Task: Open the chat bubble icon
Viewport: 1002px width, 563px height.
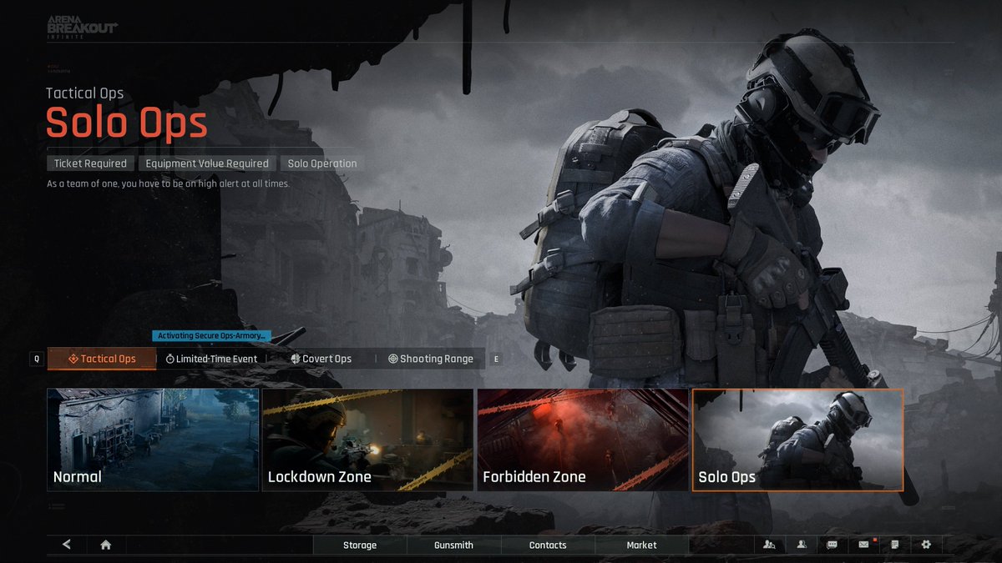Action: point(832,545)
